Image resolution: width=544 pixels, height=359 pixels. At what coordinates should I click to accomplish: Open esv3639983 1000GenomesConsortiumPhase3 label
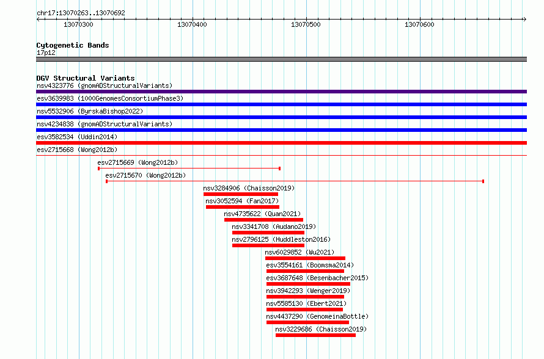pyautogui.click(x=110, y=98)
